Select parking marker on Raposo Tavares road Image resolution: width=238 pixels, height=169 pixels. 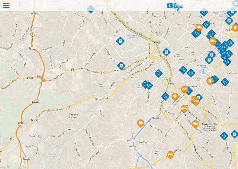click(x=121, y=66)
